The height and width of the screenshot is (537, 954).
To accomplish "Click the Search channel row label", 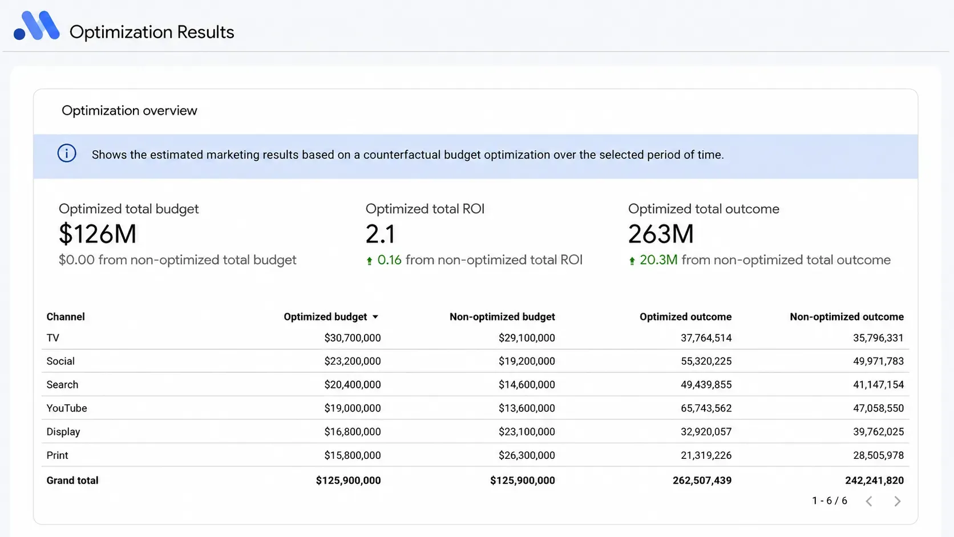I will [62, 385].
